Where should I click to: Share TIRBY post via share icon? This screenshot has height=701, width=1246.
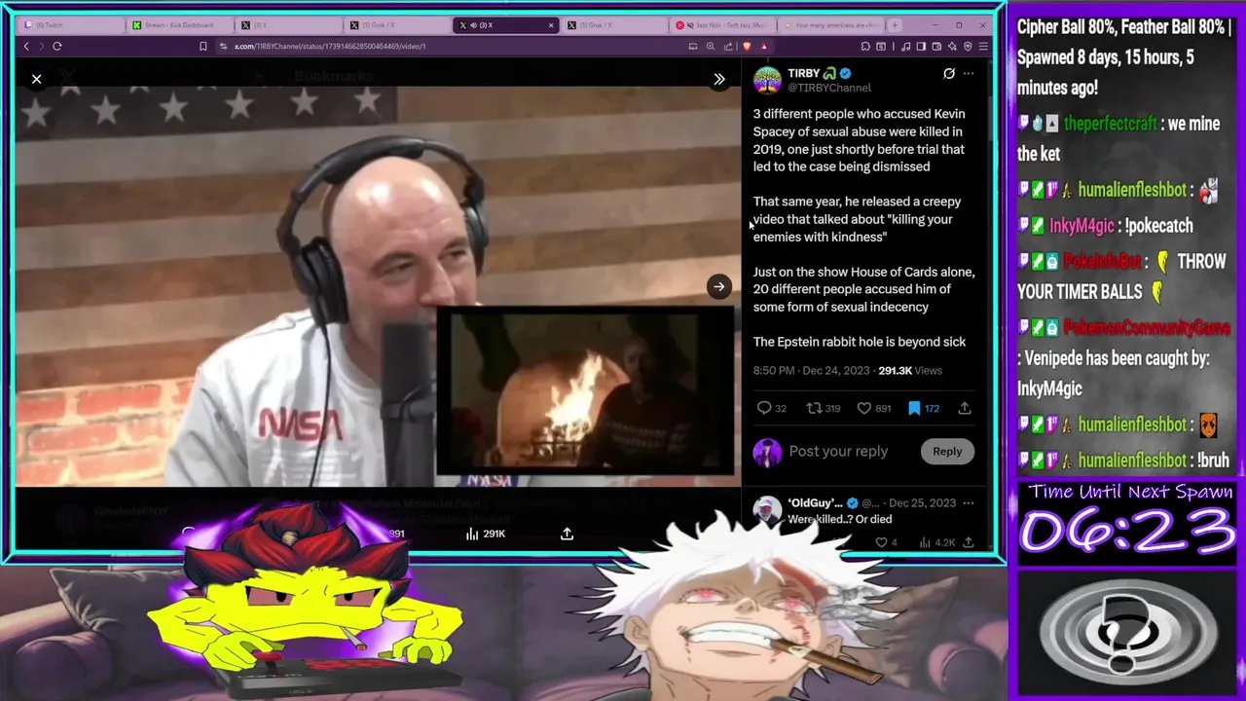965,408
